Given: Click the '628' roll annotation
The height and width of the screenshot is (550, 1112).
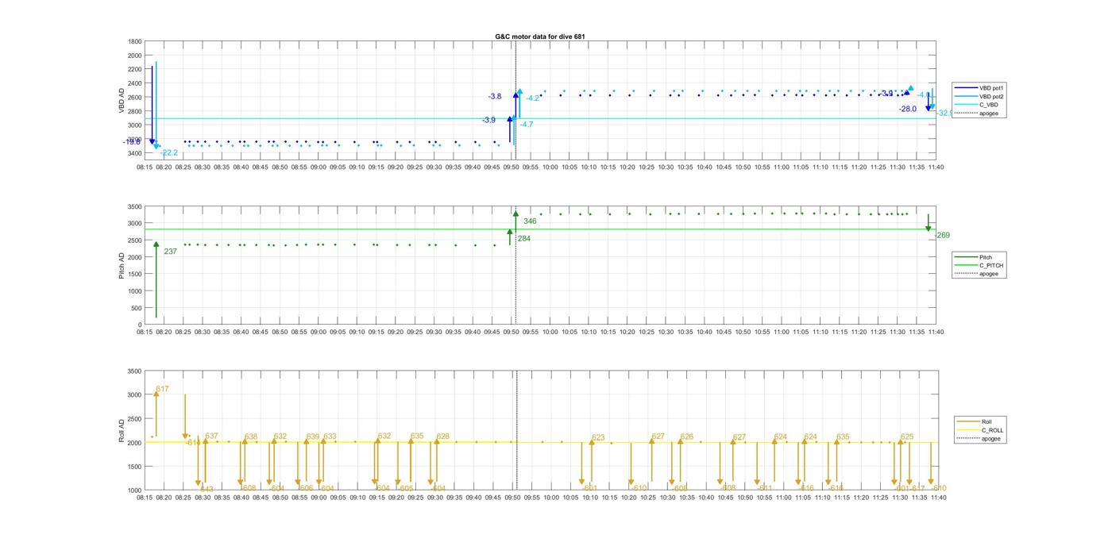Looking at the screenshot, I should coord(443,437).
